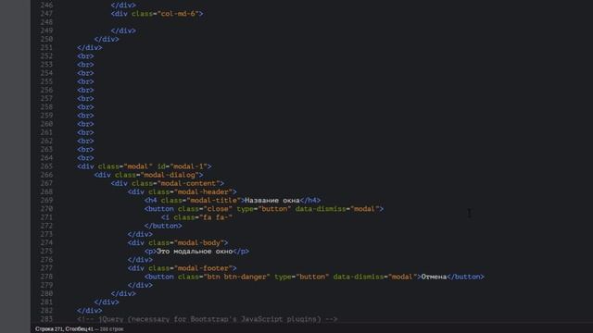Click the closing </p> tag on line 275

click(241, 252)
